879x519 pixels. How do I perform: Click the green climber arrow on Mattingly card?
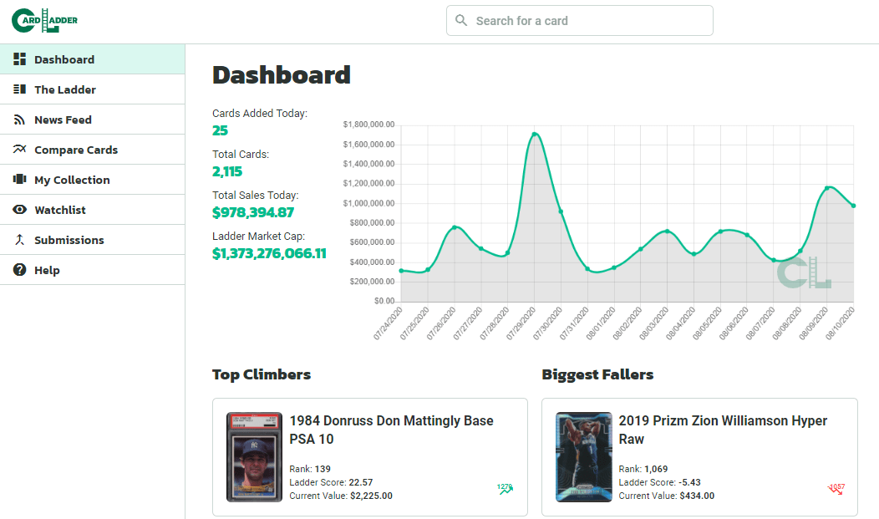click(x=504, y=486)
